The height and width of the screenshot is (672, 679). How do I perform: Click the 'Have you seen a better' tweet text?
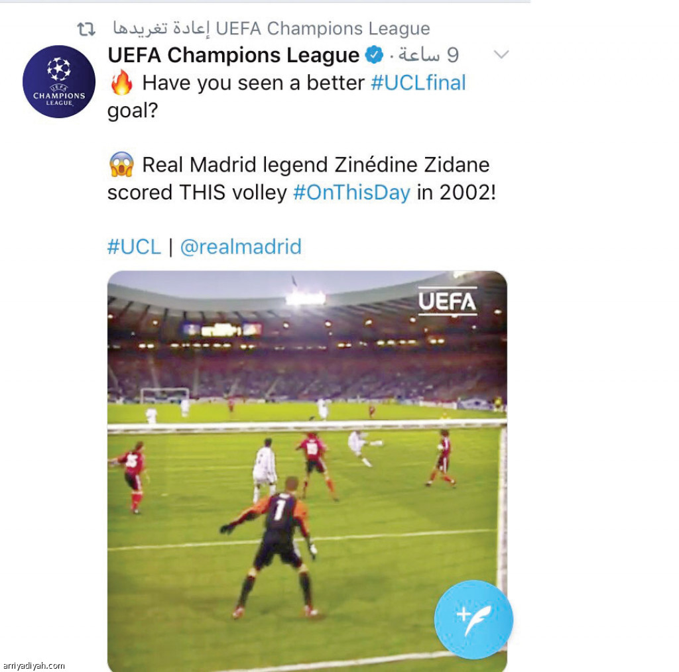(253, 83)
